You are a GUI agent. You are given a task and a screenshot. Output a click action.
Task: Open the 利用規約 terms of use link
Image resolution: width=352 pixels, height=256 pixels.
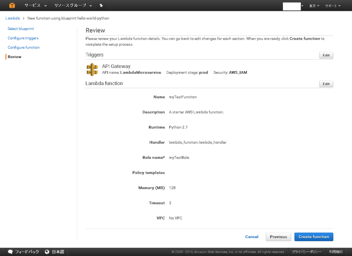click(336, 252)
